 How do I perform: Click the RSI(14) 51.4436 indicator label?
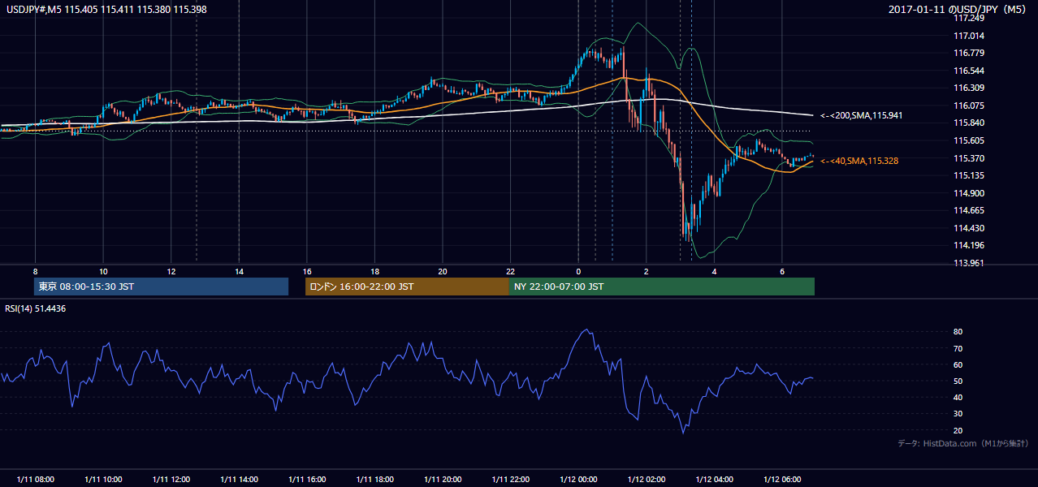(x=36, y=308)
